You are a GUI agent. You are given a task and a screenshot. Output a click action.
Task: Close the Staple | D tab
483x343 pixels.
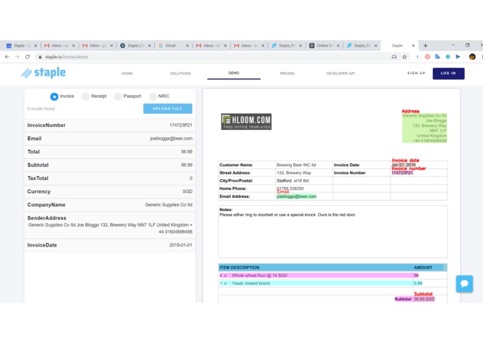149,46
